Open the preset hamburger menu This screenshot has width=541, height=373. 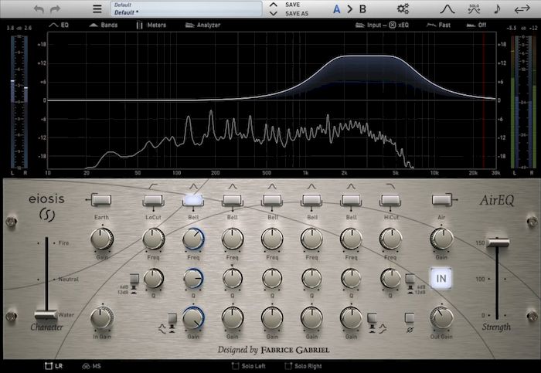(x=97, y=9)
